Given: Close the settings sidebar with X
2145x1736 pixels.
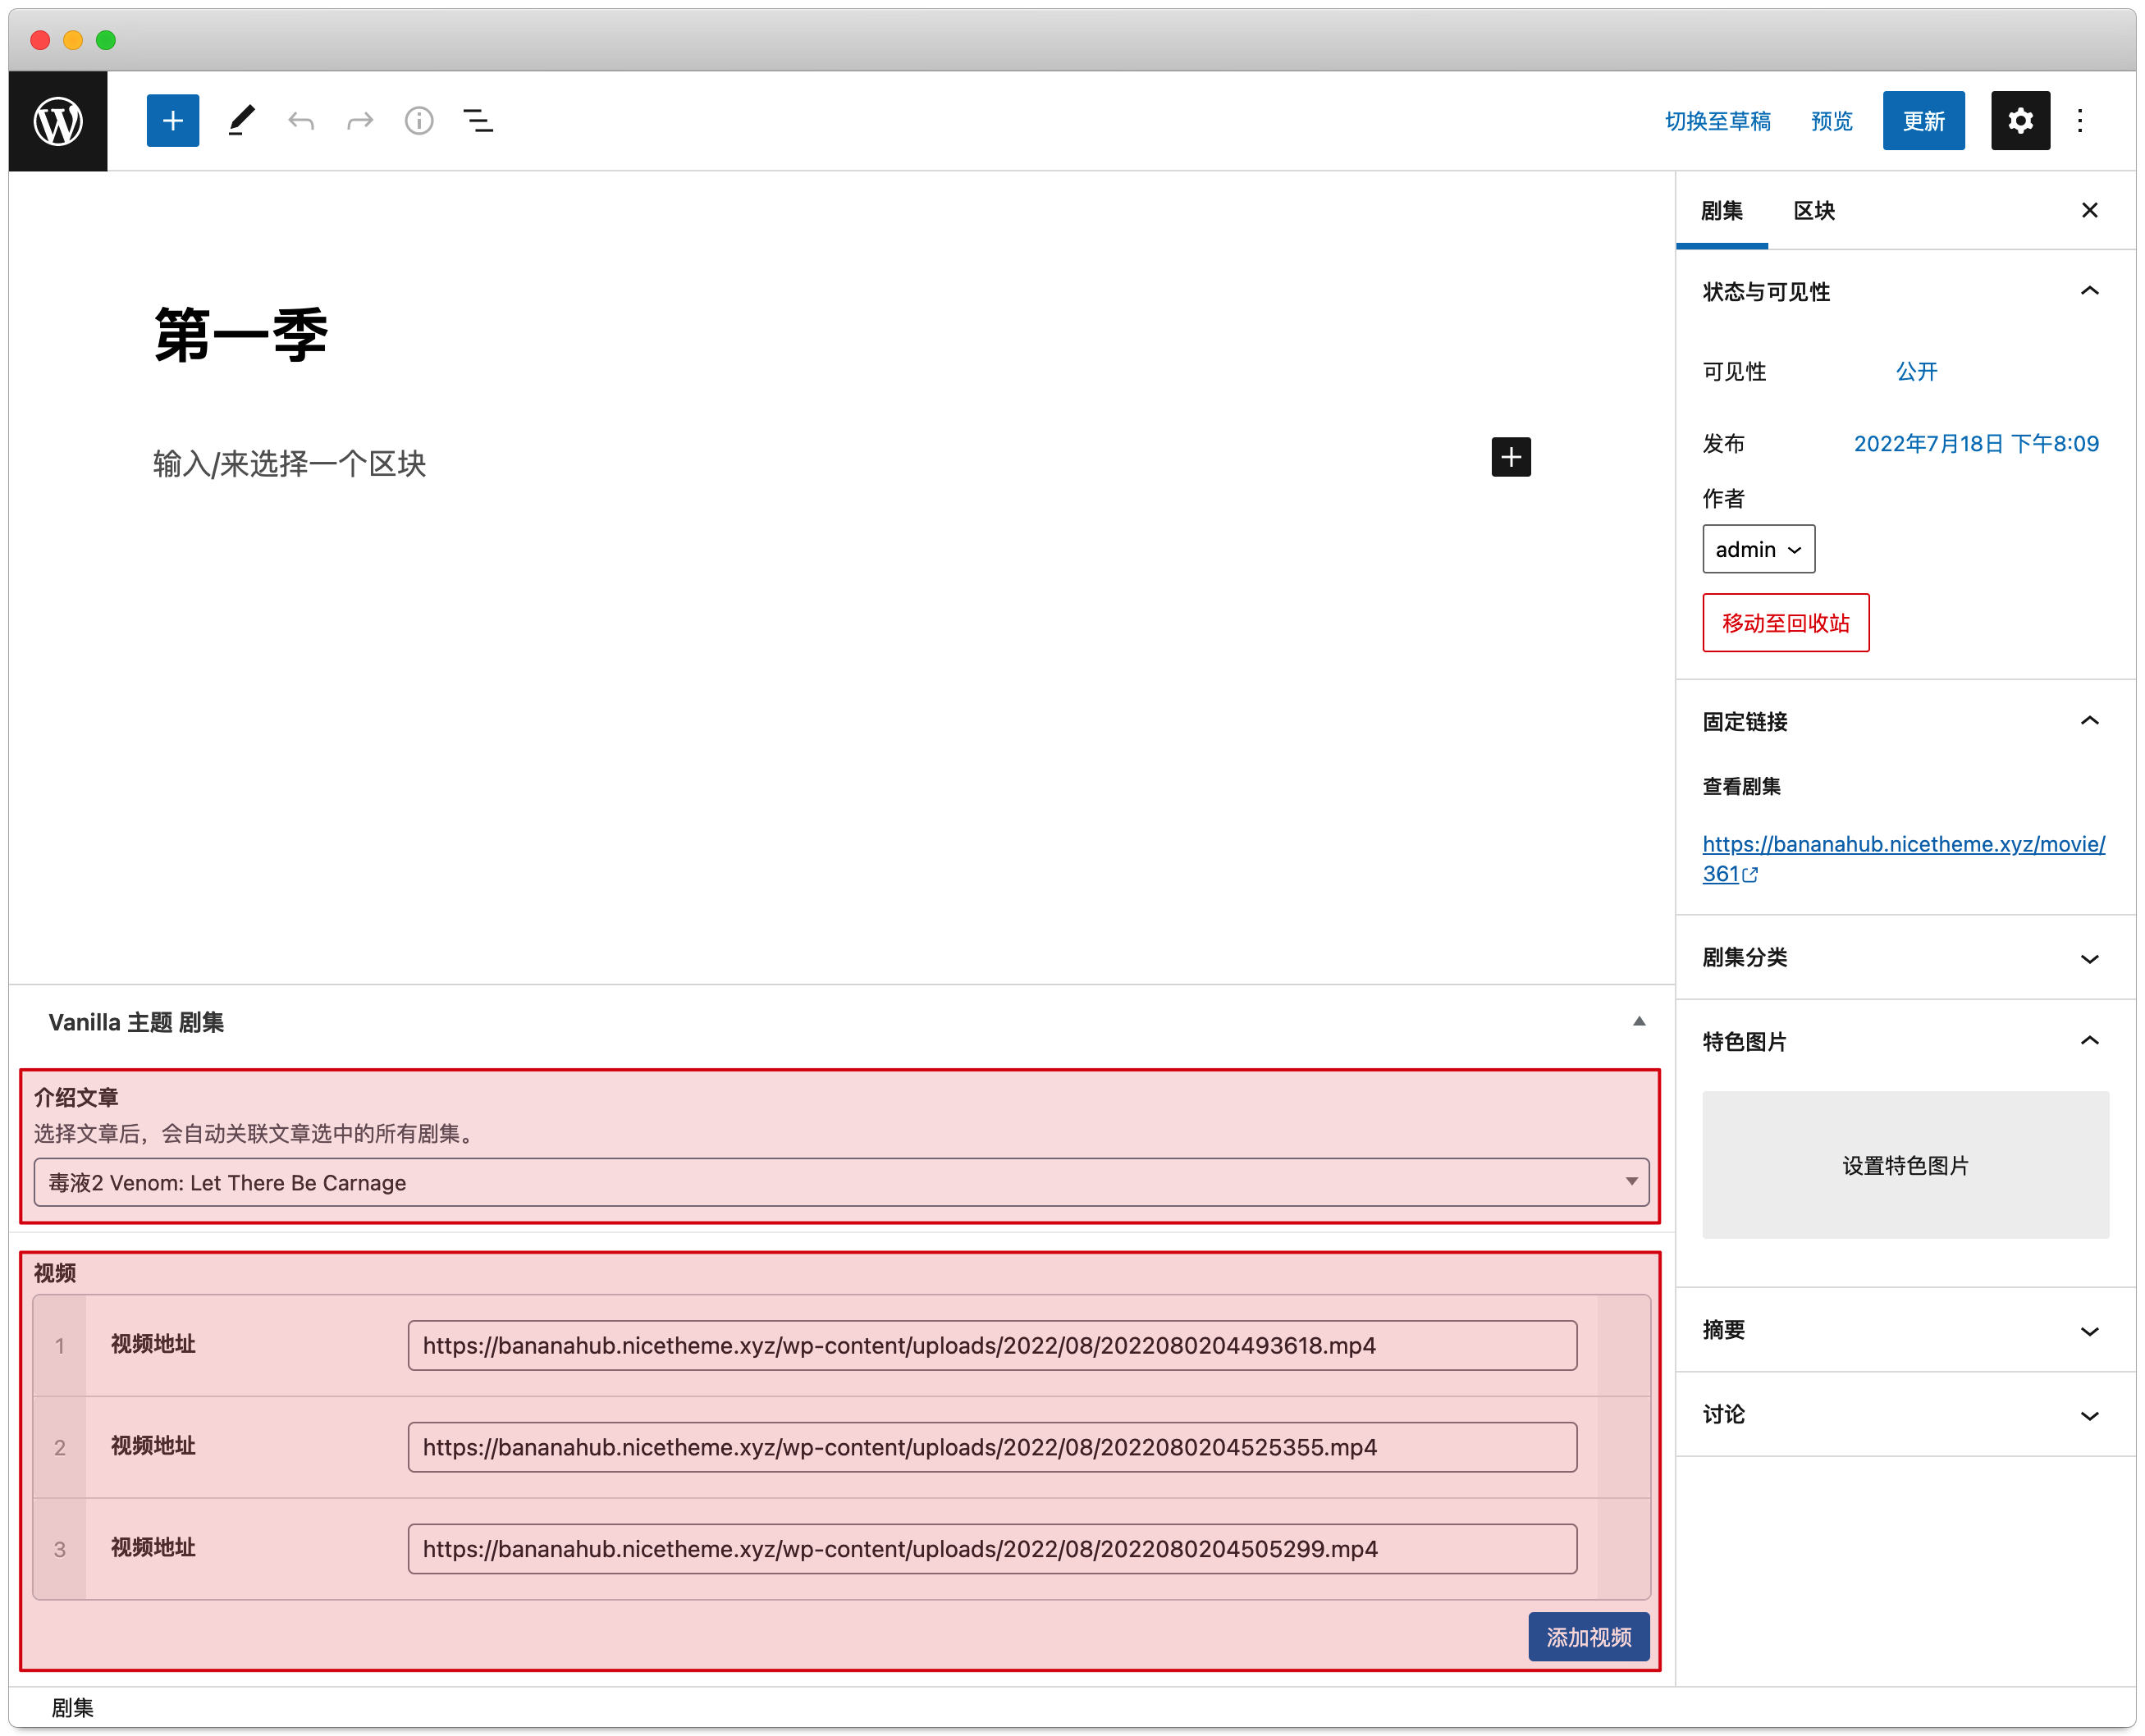Looking at the screenshot, I should (2089, 210).
